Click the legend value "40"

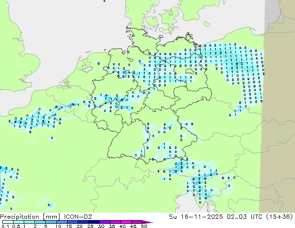122,226
